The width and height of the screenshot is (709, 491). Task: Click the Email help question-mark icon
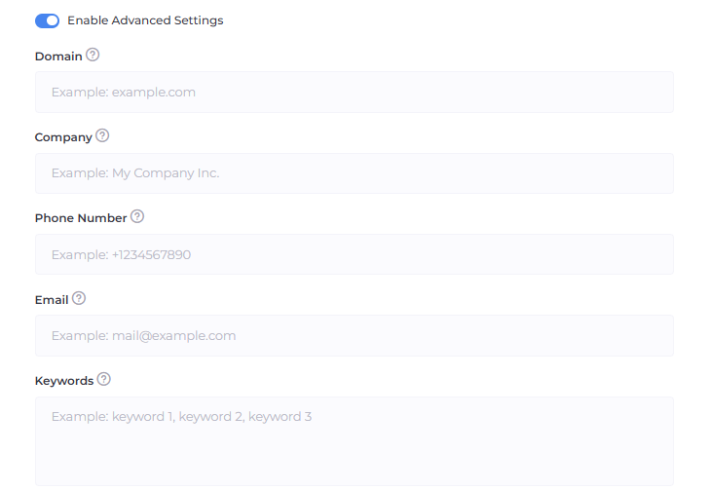79,298
